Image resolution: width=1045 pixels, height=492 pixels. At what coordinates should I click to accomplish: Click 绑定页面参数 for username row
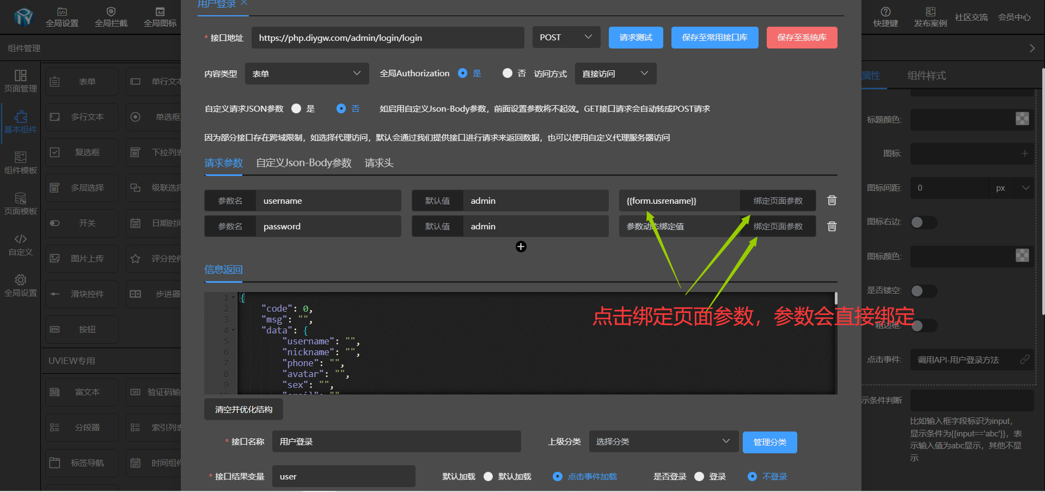[x=778, y=201]
